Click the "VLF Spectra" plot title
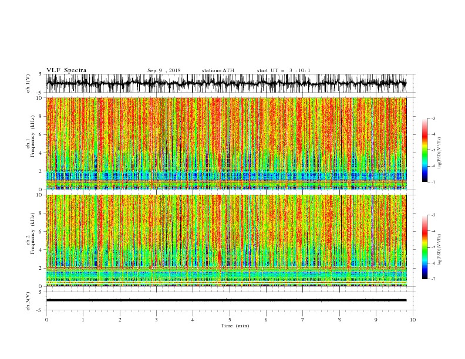Image resolution: width=465 pixels, height=359 pixels. pos(66,70)
